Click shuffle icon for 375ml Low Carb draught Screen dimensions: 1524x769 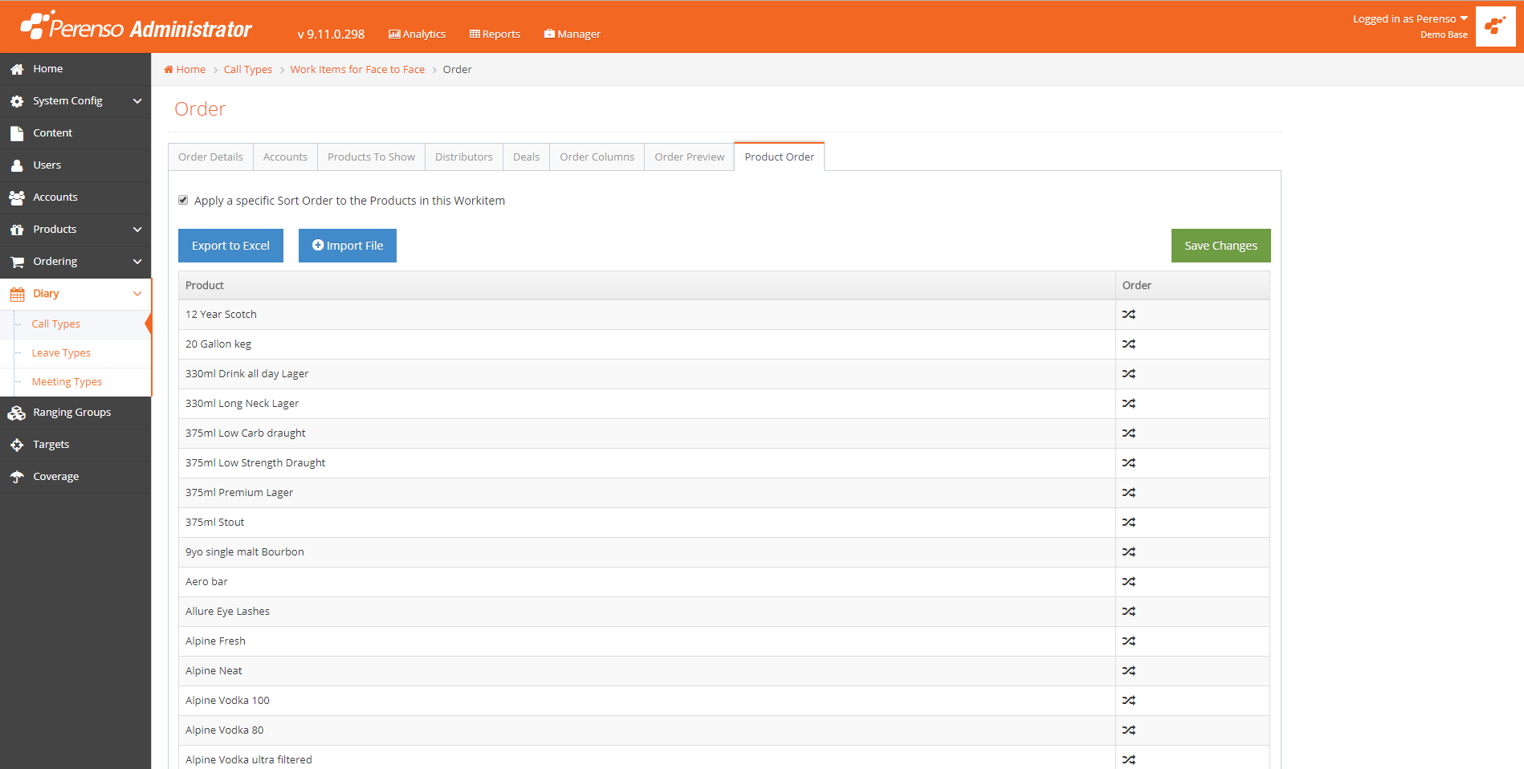1129,433
